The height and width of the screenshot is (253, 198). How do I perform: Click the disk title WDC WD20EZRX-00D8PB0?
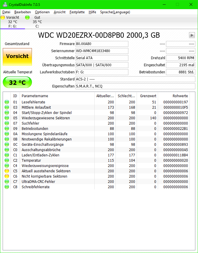(81, 35)
